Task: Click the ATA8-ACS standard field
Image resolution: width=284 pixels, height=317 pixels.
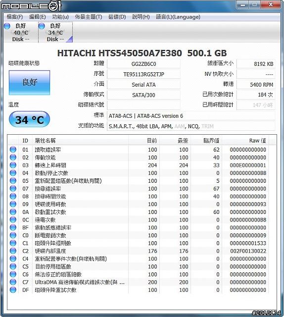Action: [191, 116]
